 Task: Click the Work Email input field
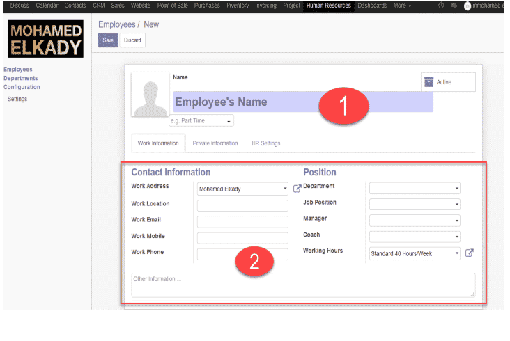click(242, 221)
